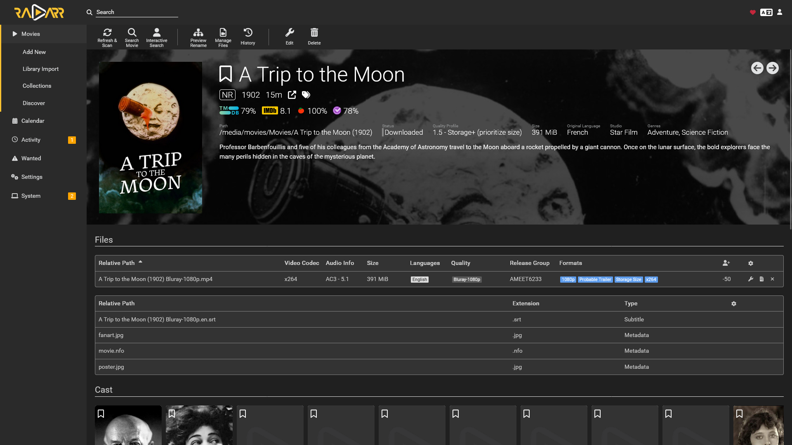Viewport: 792px width, 445px height.
Task: Open Interactive Search
Action: (x=157, y=37)
